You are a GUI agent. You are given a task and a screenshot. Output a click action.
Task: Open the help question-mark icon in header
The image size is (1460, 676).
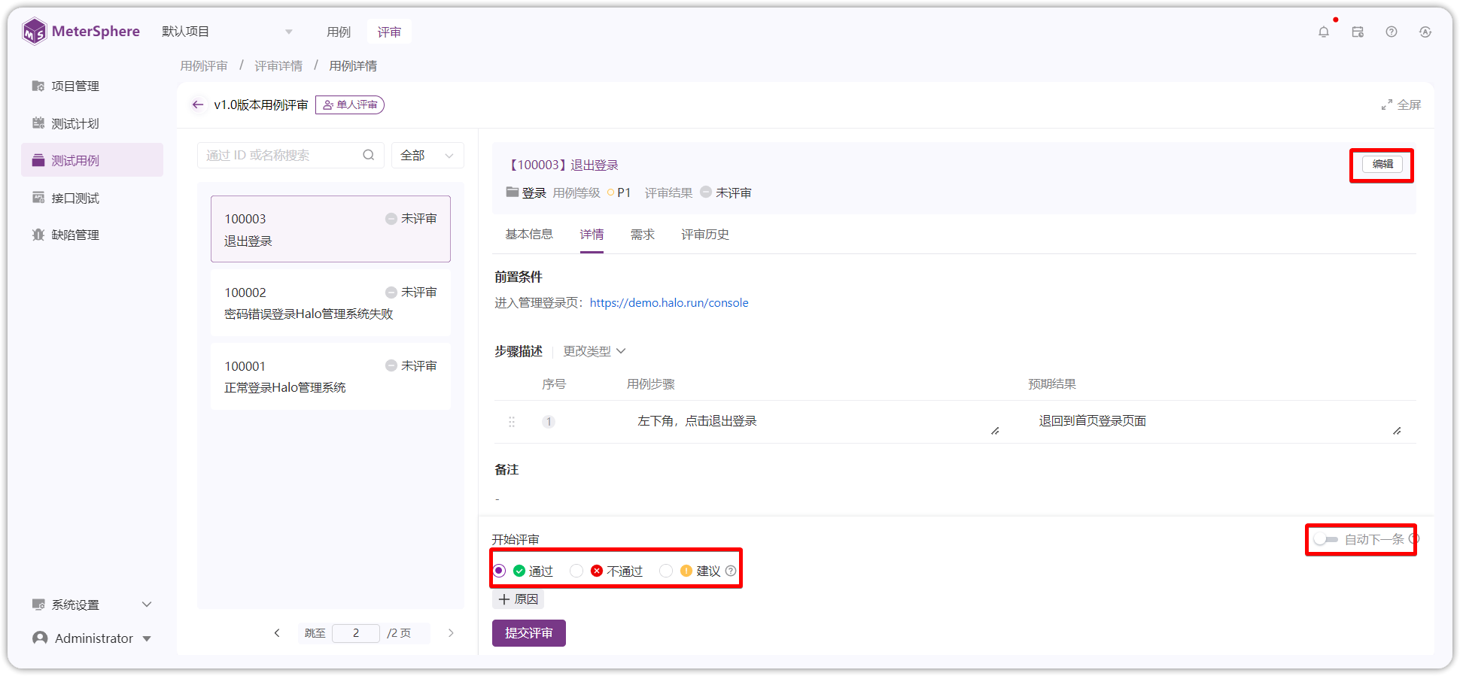(1392, 32)
